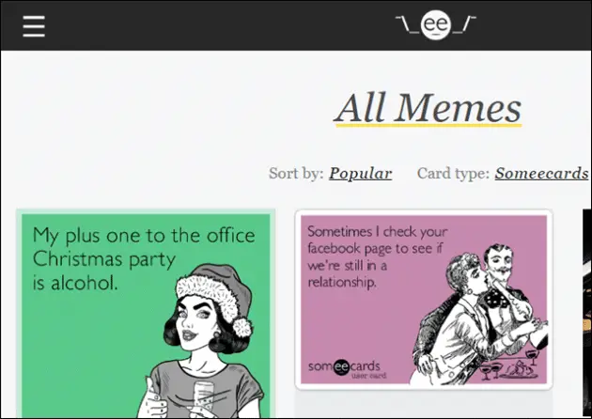The image size is (592, 419).
Task: Click the champagne glass in woman's hand
Action: [204, 399]
